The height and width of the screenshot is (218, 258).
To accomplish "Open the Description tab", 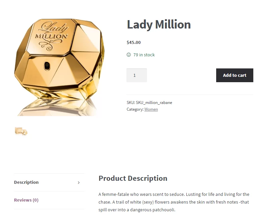I will click(x=26, y=182).
